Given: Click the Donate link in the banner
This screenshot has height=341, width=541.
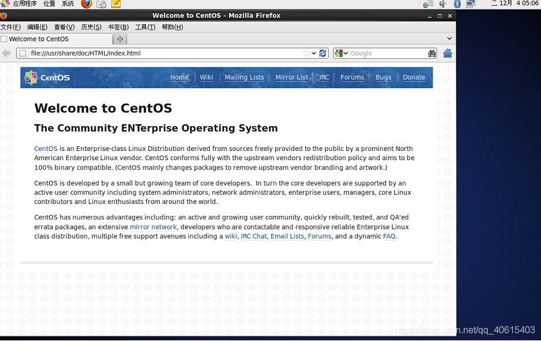Looking at the screenshot, I should click(x=414, y=78).
